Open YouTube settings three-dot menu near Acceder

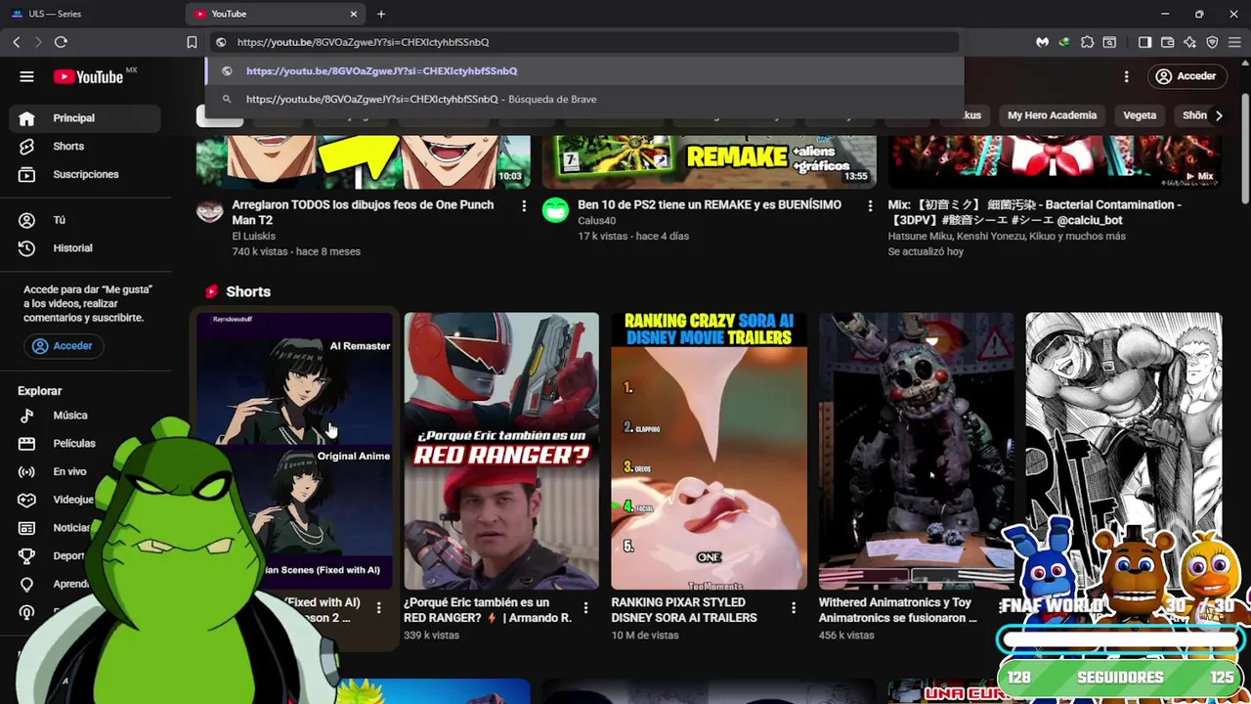(x=1126, y=76)
